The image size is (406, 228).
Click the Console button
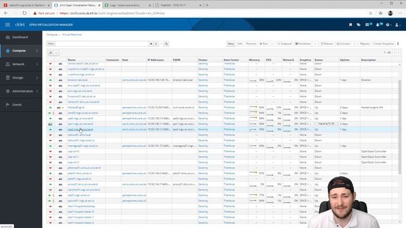(x=343, y=44)
